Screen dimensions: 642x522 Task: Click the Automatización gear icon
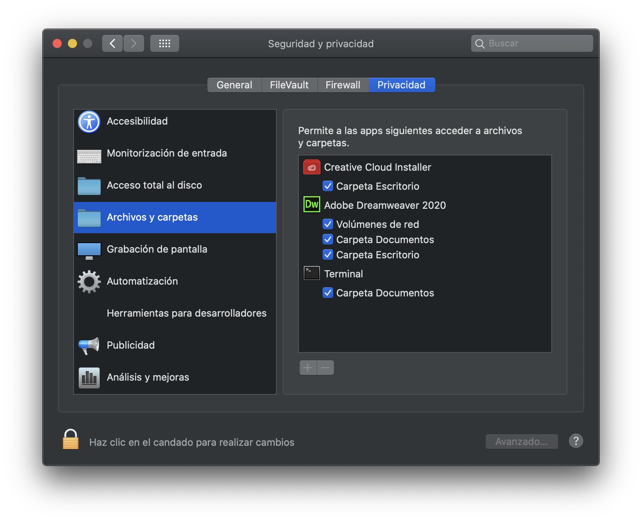click(89, 281)
